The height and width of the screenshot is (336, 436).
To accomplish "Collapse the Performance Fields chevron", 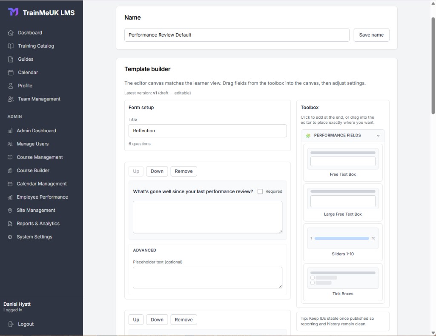I will click(x=378, y=136).
